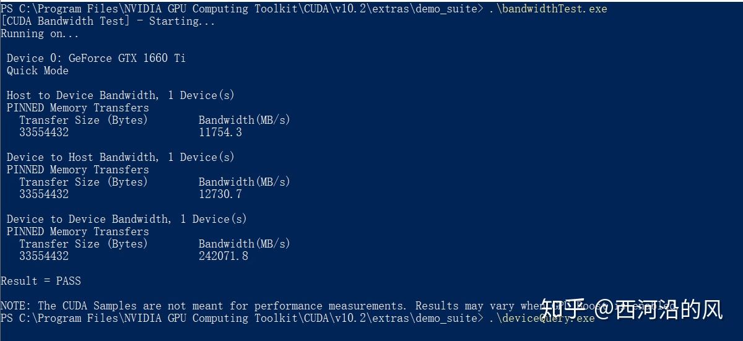Image resolution: width=743 pixels, height=341 pixels.
Task: Click the '[CUDA Bandwidth Test] - Starting...' line
Action: (x=108, y=21)
